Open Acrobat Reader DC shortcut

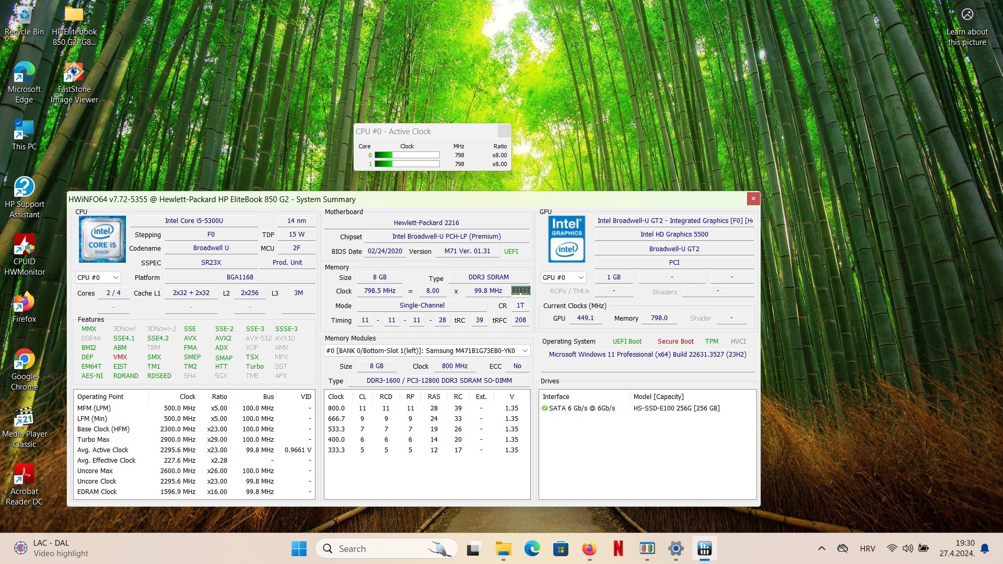pyautogui.click(x=24, y=485)
